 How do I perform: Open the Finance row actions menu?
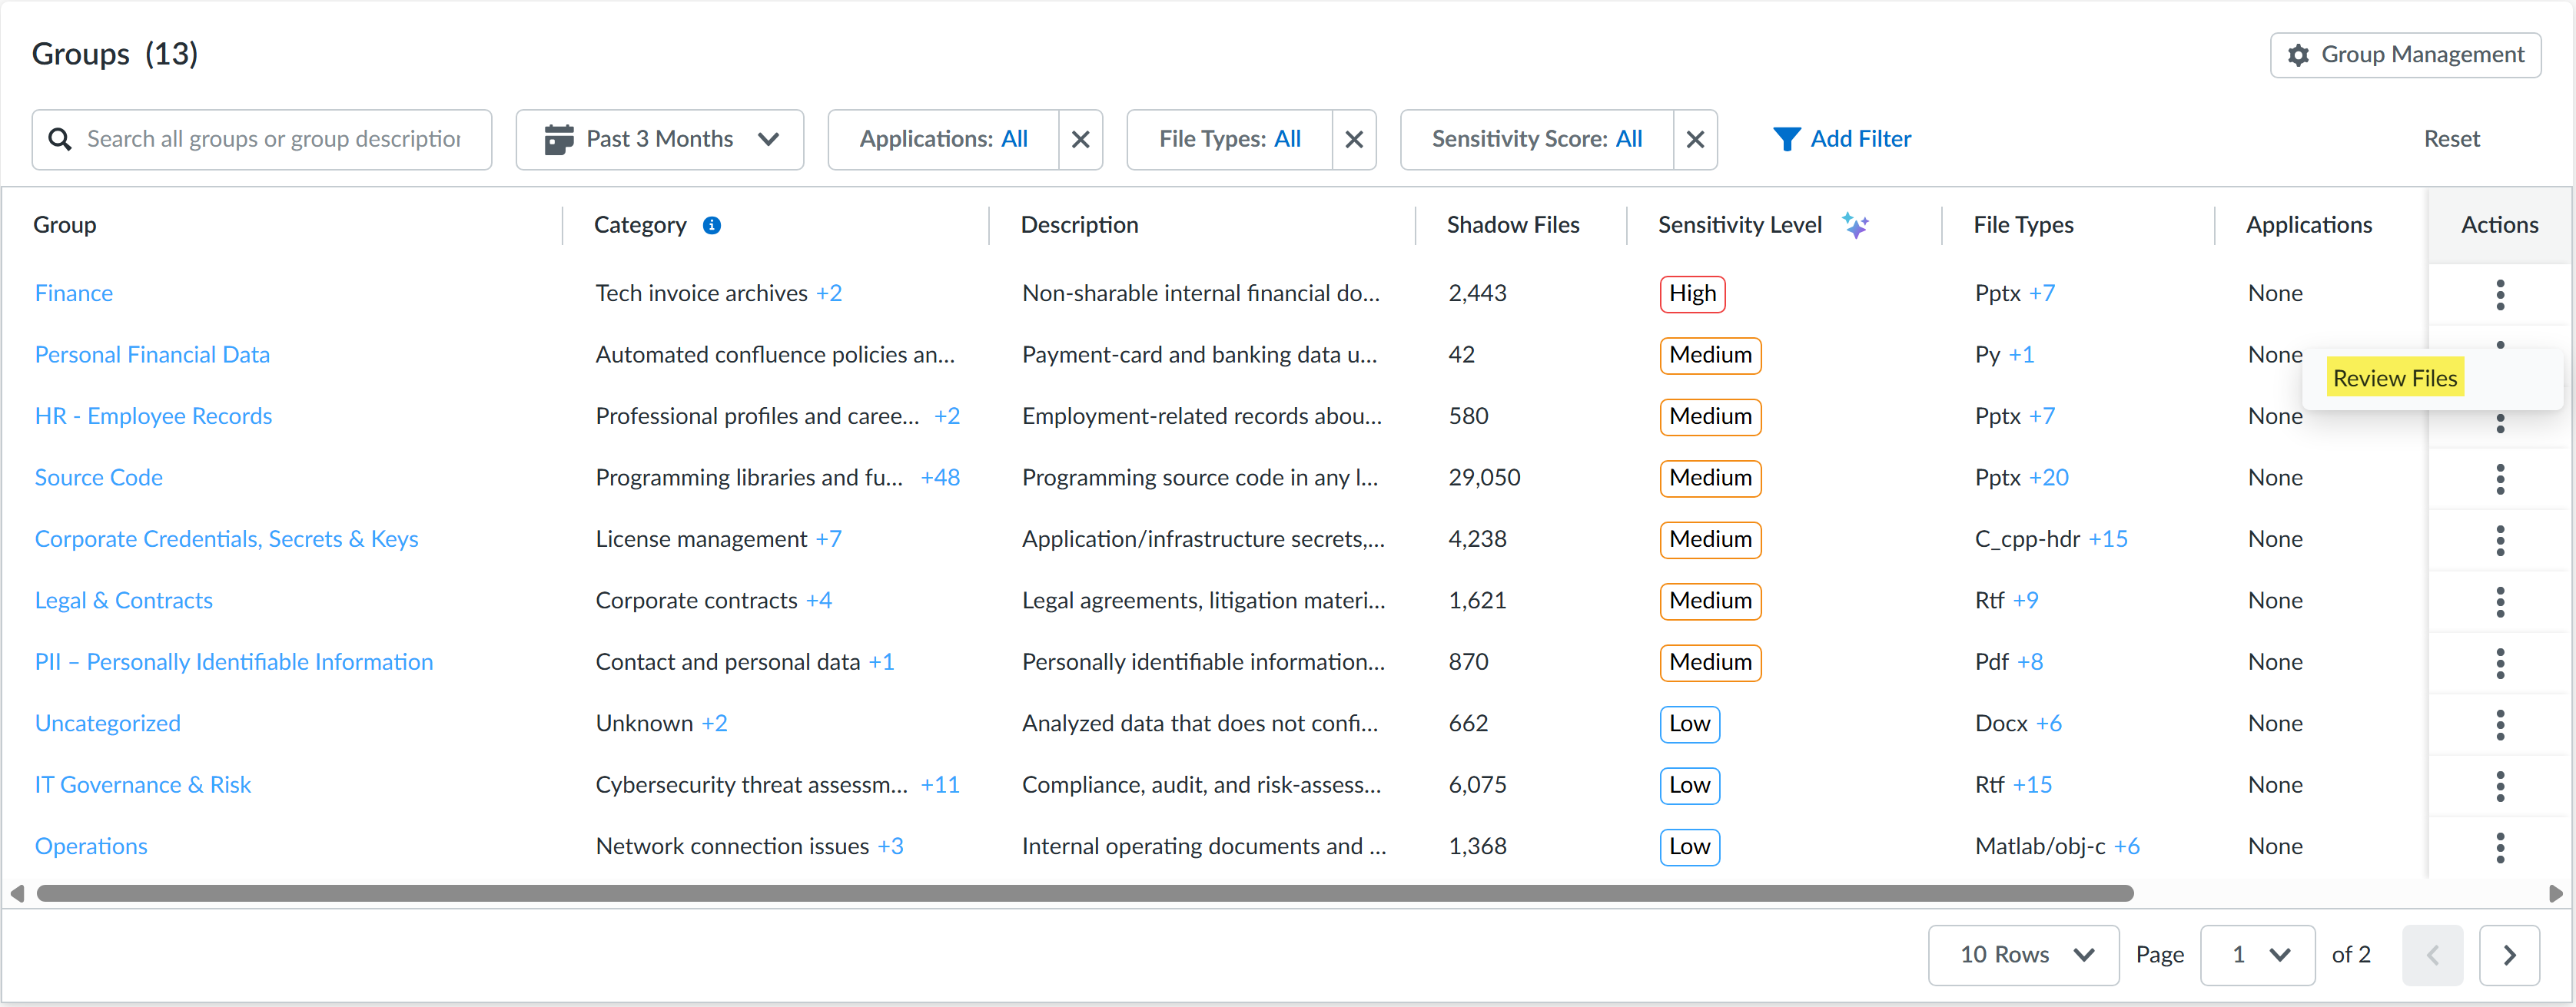(x=2499, y=294)
